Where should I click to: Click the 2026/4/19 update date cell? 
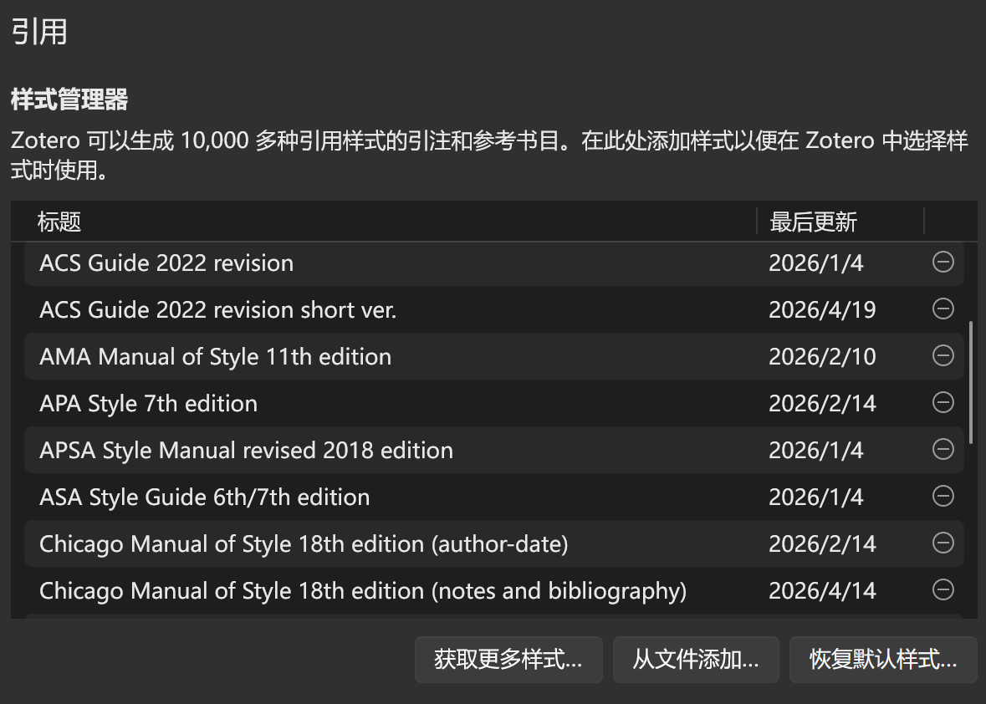click(x=822, y=310)
